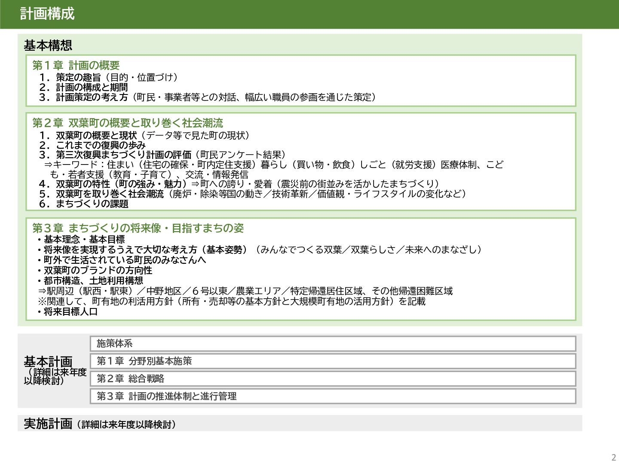Click line ２．計画の構成と期間
The image size is (619, 464).
(83, 87)
